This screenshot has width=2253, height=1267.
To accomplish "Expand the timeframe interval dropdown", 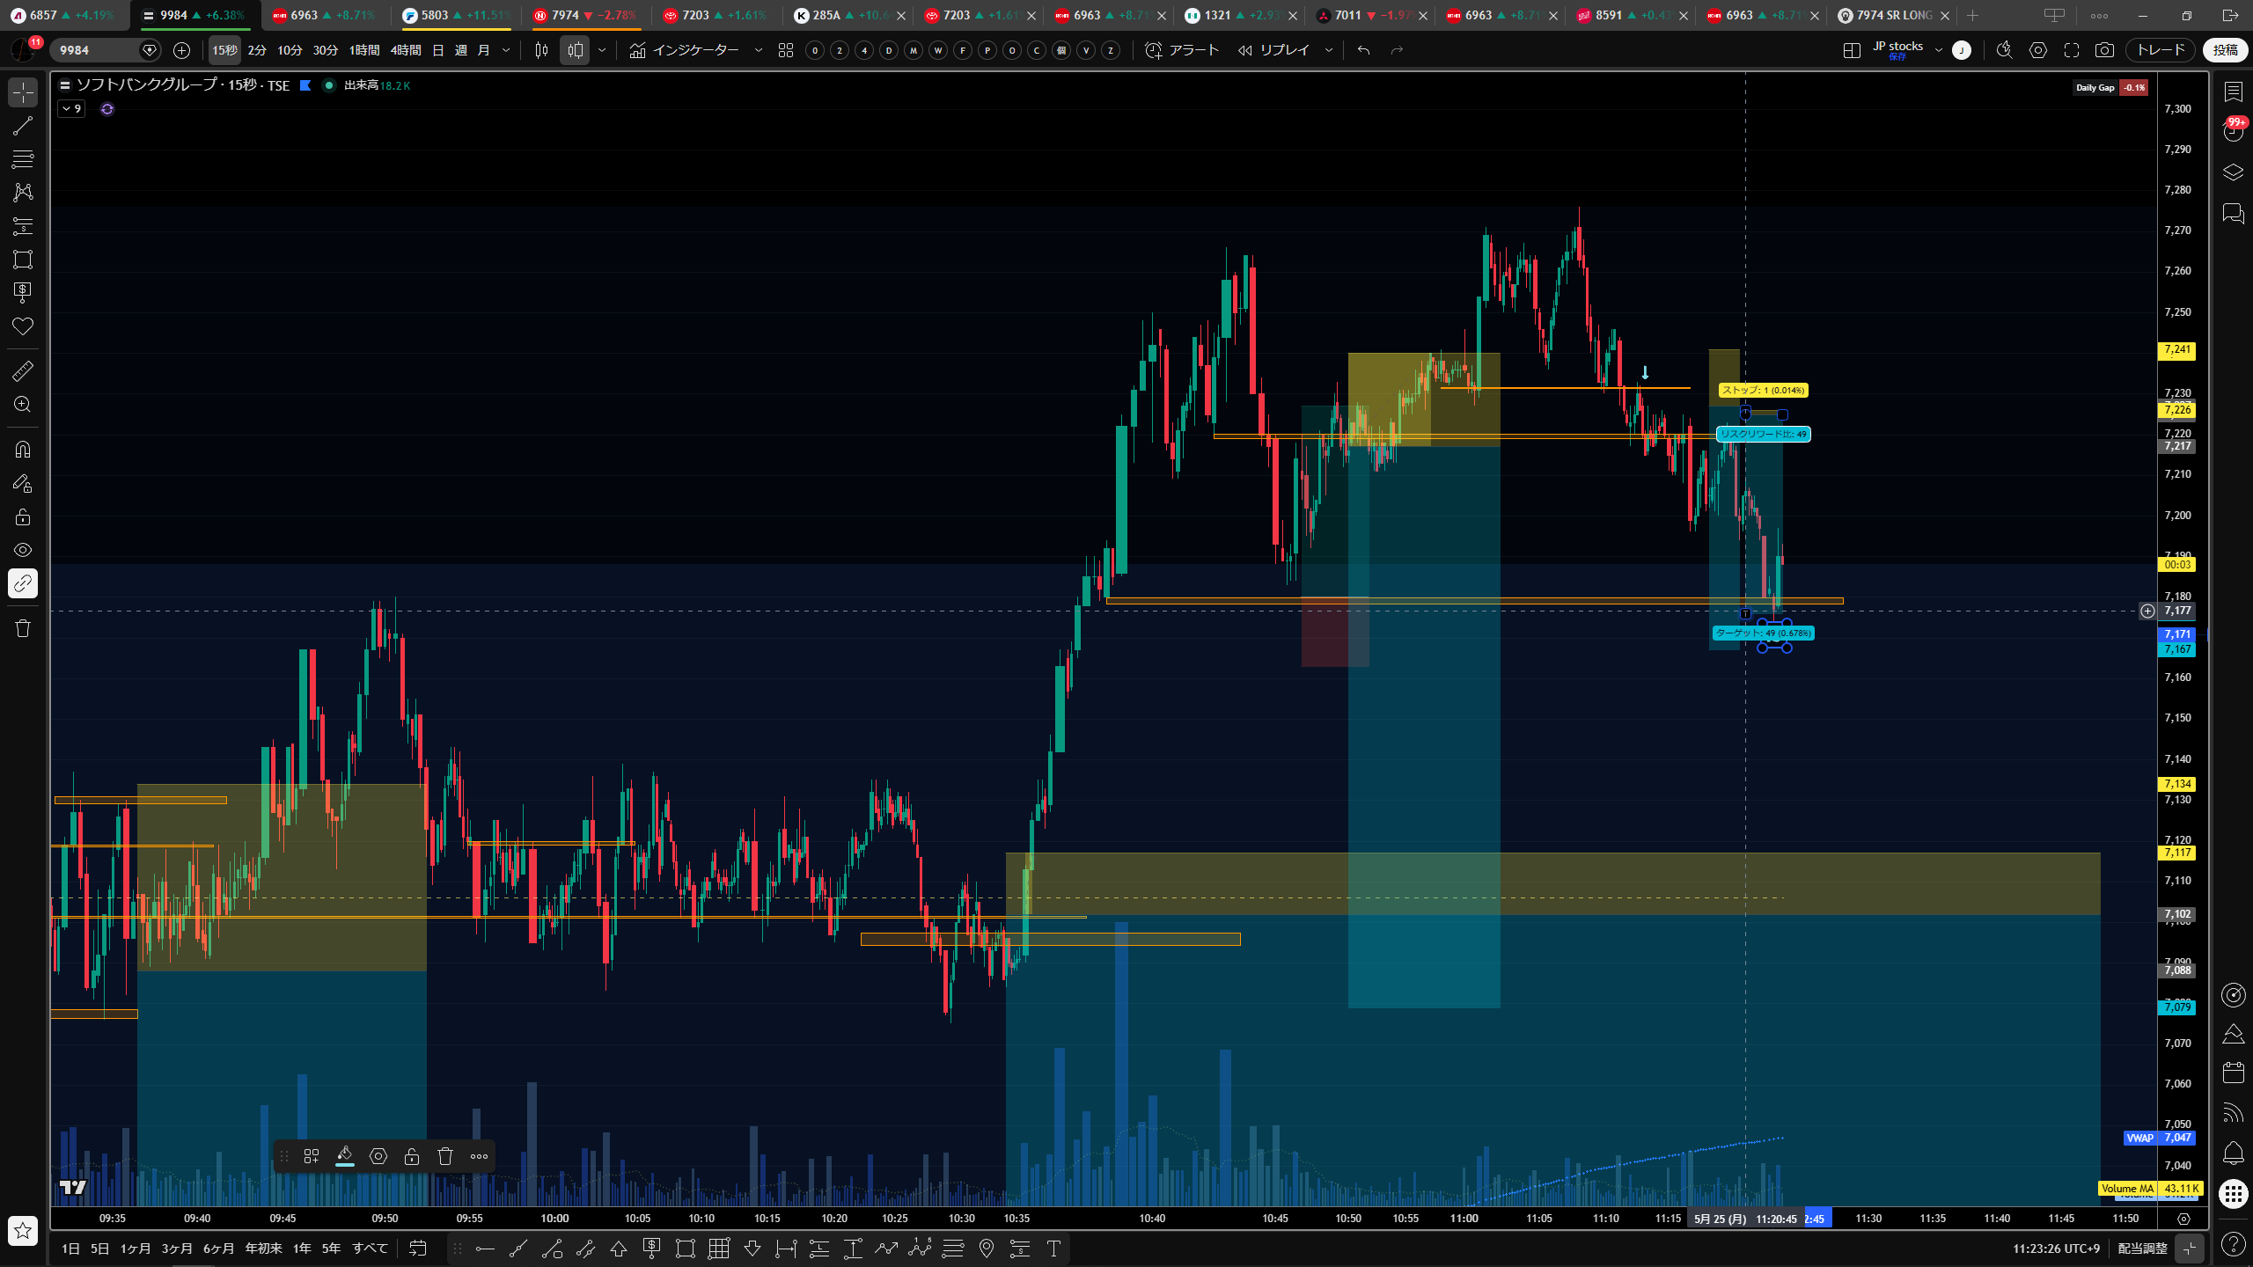I will (506, 50).
